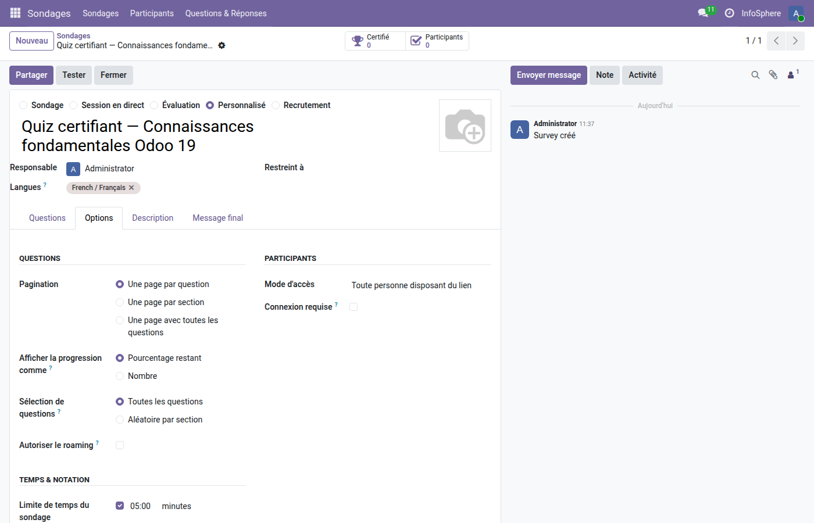Screen dimensions: 814x523
Task: Switch to the Questions tab
Action: pos(47,218)
